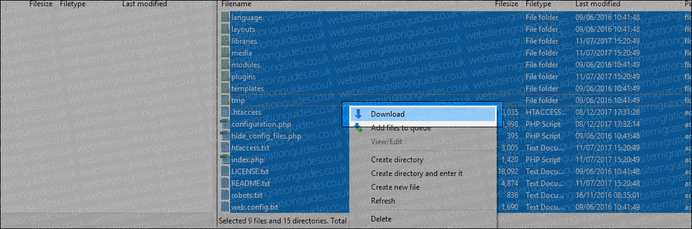Select the index.php file name
692x229 pixels.
247,160
